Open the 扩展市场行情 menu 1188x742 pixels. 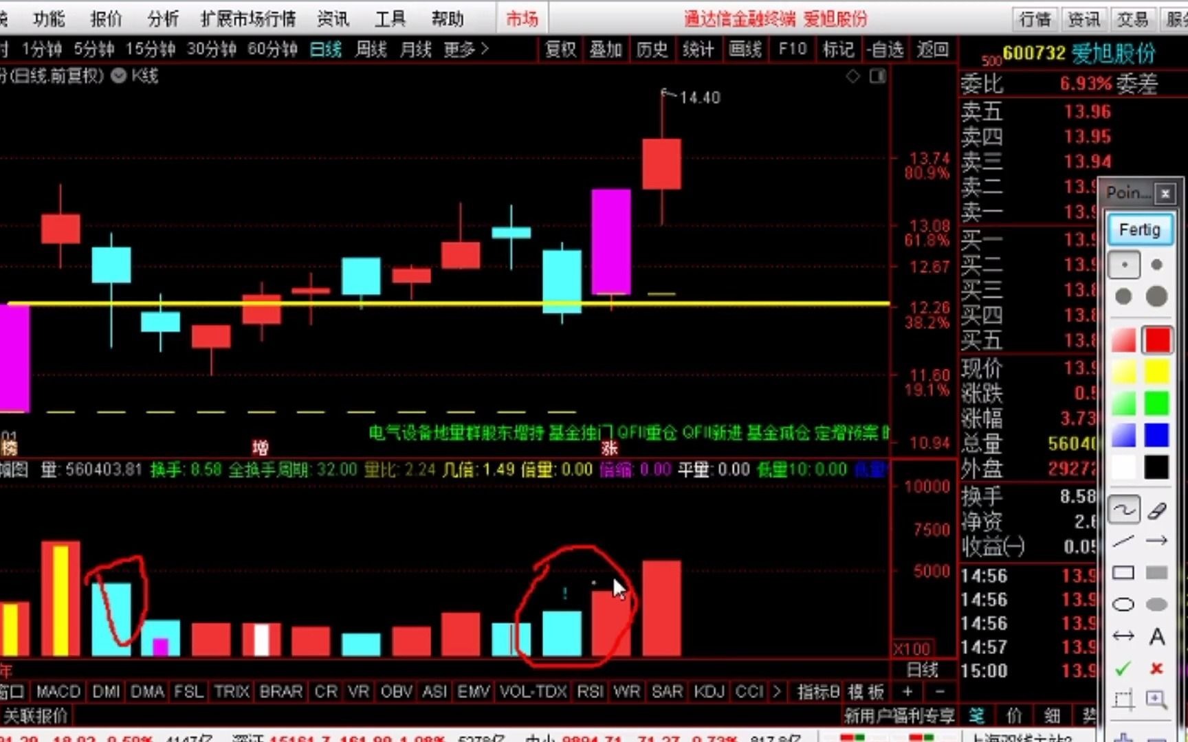[248, 19]
